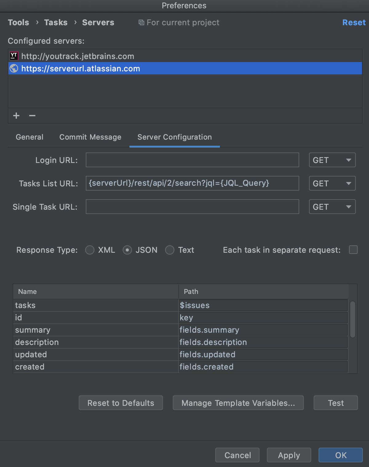Edit the fields.description path cell

(264, 342)
